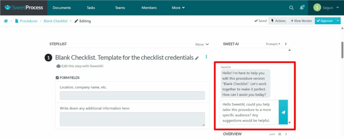Collapse the Overview panel chevron
The width and height of the screenshot is (344, 139).
(x=286, y=134)
